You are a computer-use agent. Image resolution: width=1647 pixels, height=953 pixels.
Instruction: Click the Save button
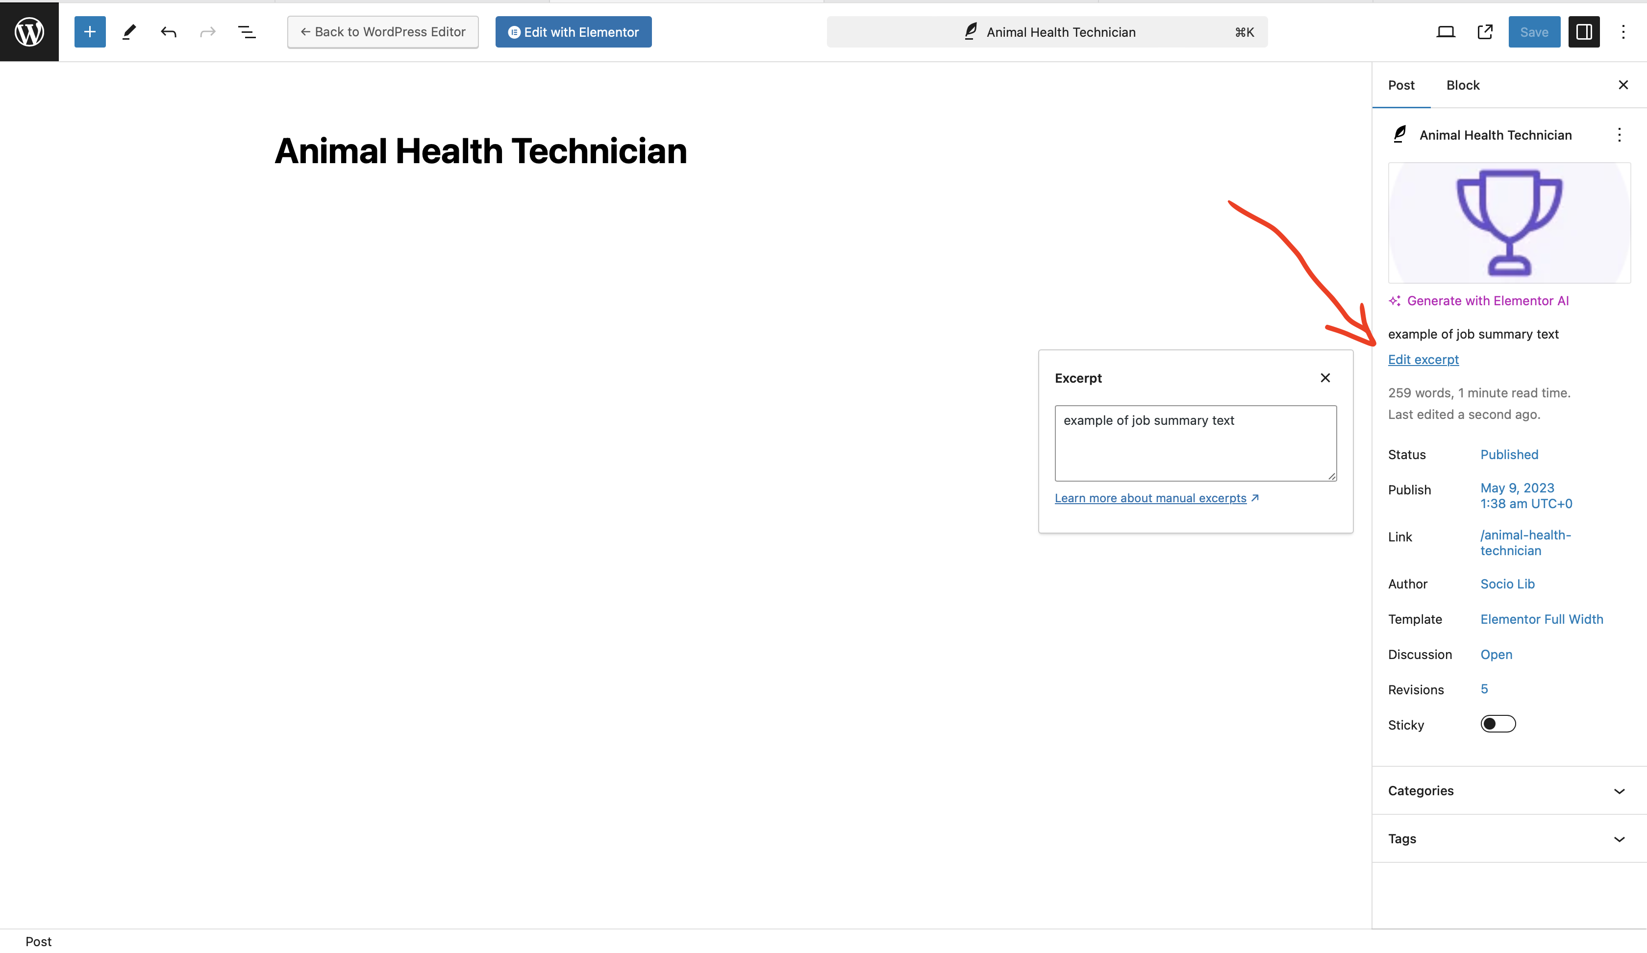1534,31
